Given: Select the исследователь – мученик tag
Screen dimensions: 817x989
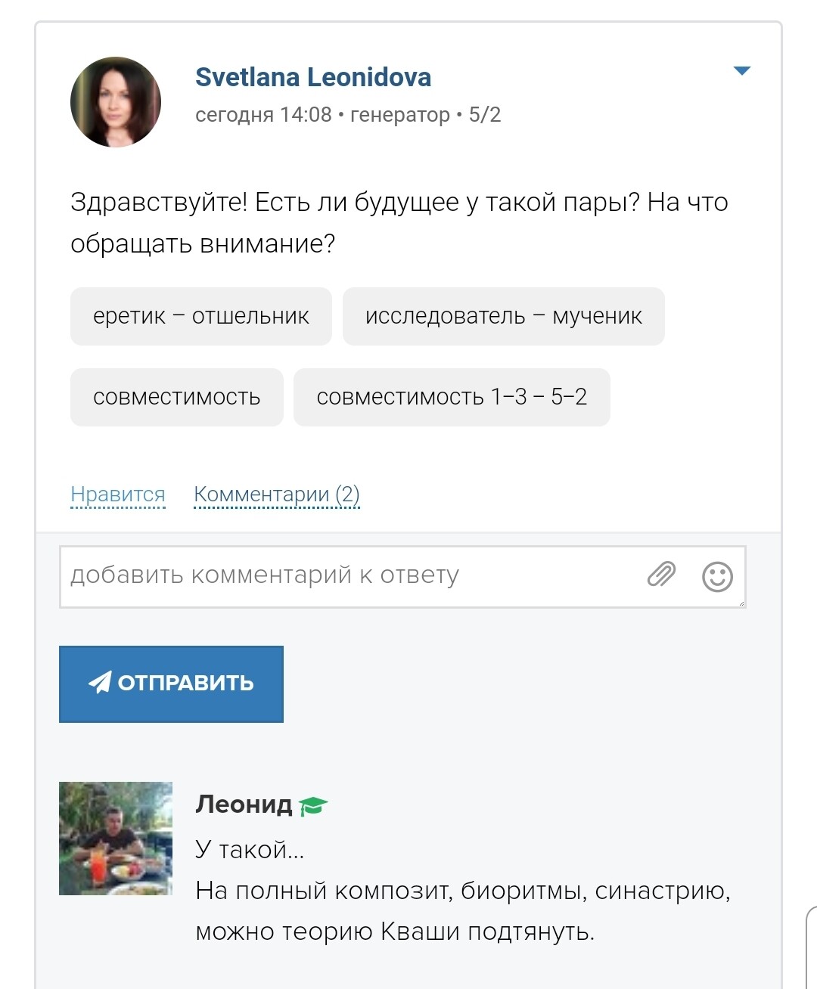Looking at the screenshot, I should 503,316.
